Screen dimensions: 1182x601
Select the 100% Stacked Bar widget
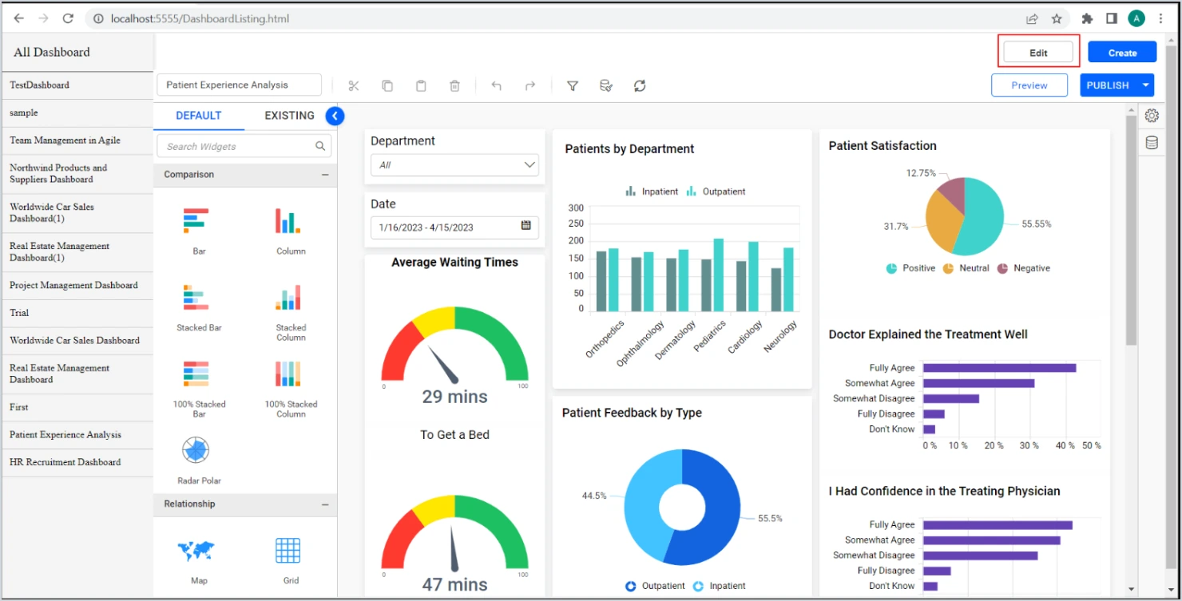point(199,389)
